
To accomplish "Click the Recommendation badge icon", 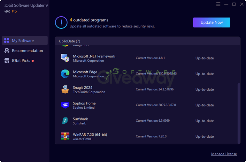I will coord(7,50).
